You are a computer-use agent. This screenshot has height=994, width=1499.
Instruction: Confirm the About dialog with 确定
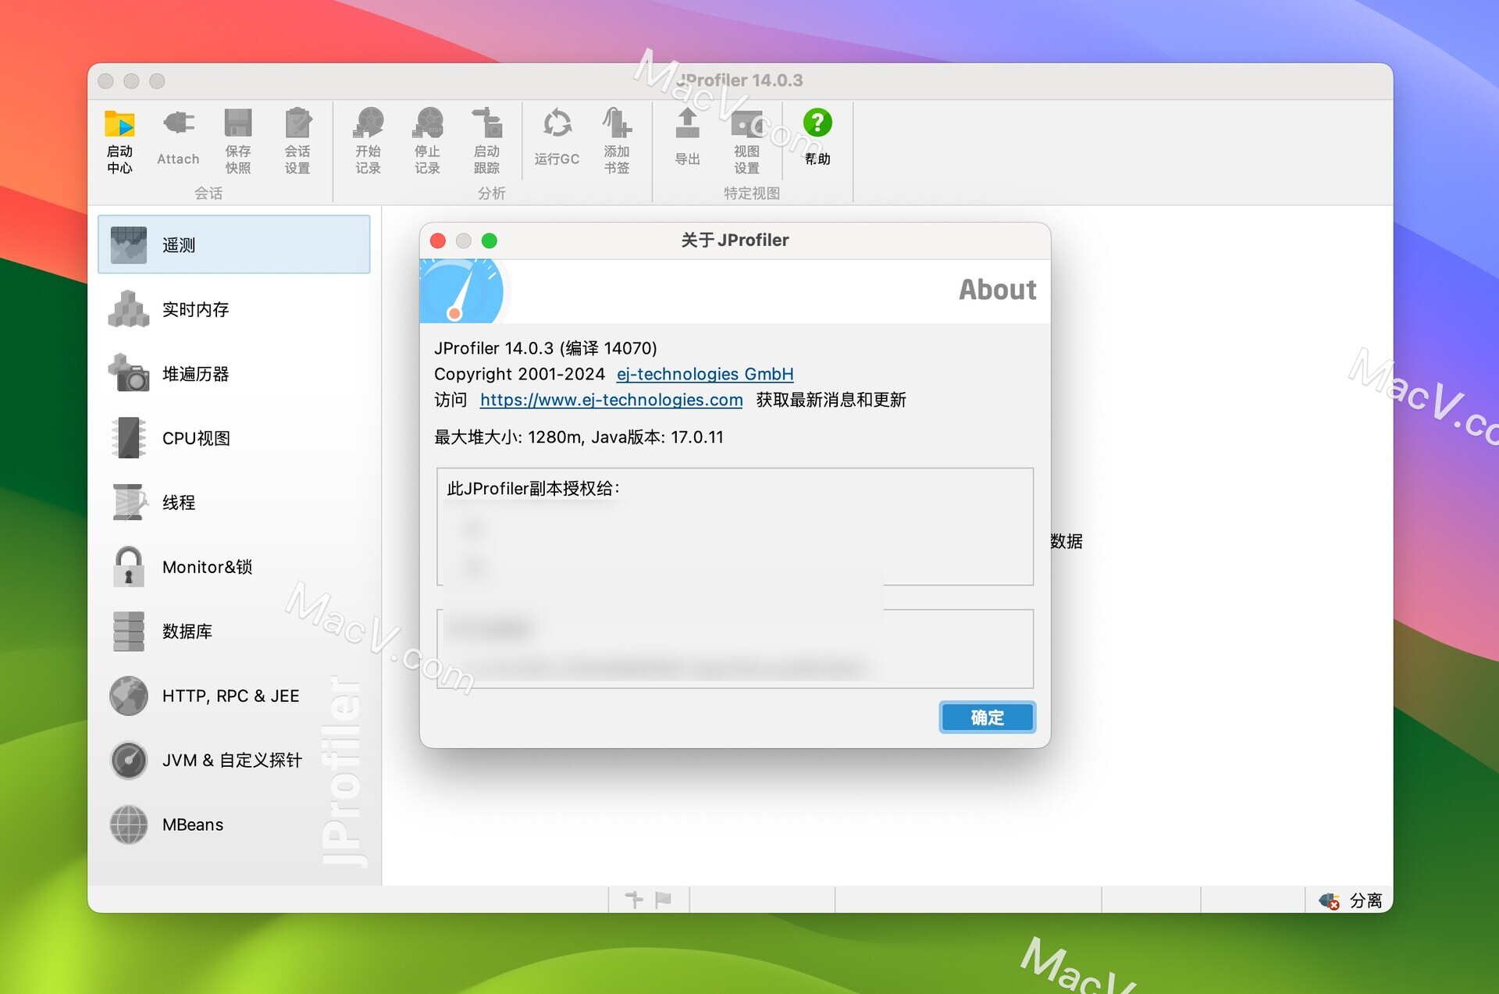[987, 717]
